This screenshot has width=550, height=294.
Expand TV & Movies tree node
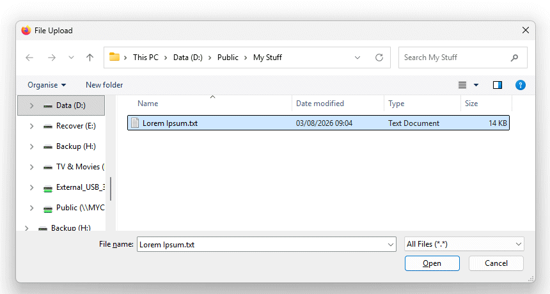coord(31,167)
